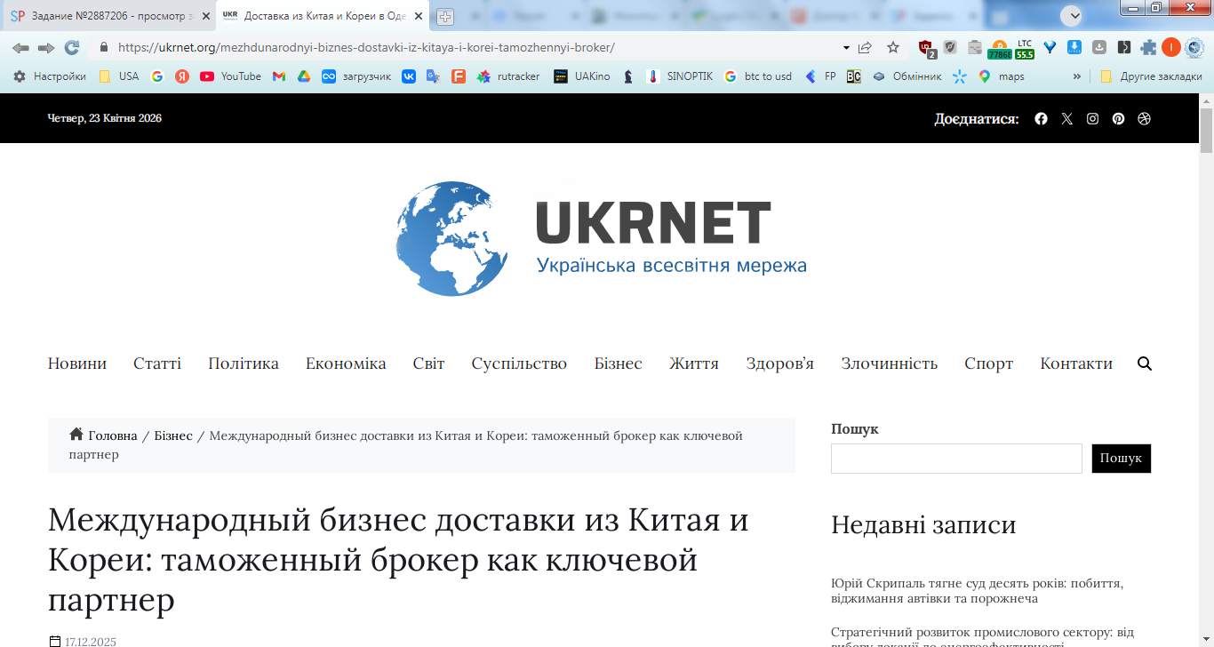Open the Контакти menu item
Image resolution: width=1214 pixels, height=647 pixels.
tap(1076, 363)
